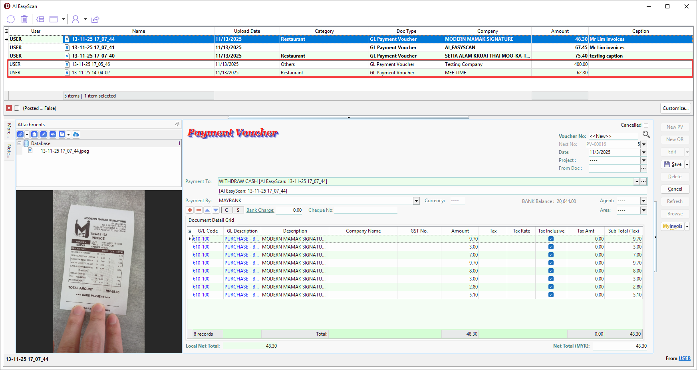This screenshot has height=370, width=697.
Task: Toggle the (Posted = False) filter checkbox
Action: (17, 108)
